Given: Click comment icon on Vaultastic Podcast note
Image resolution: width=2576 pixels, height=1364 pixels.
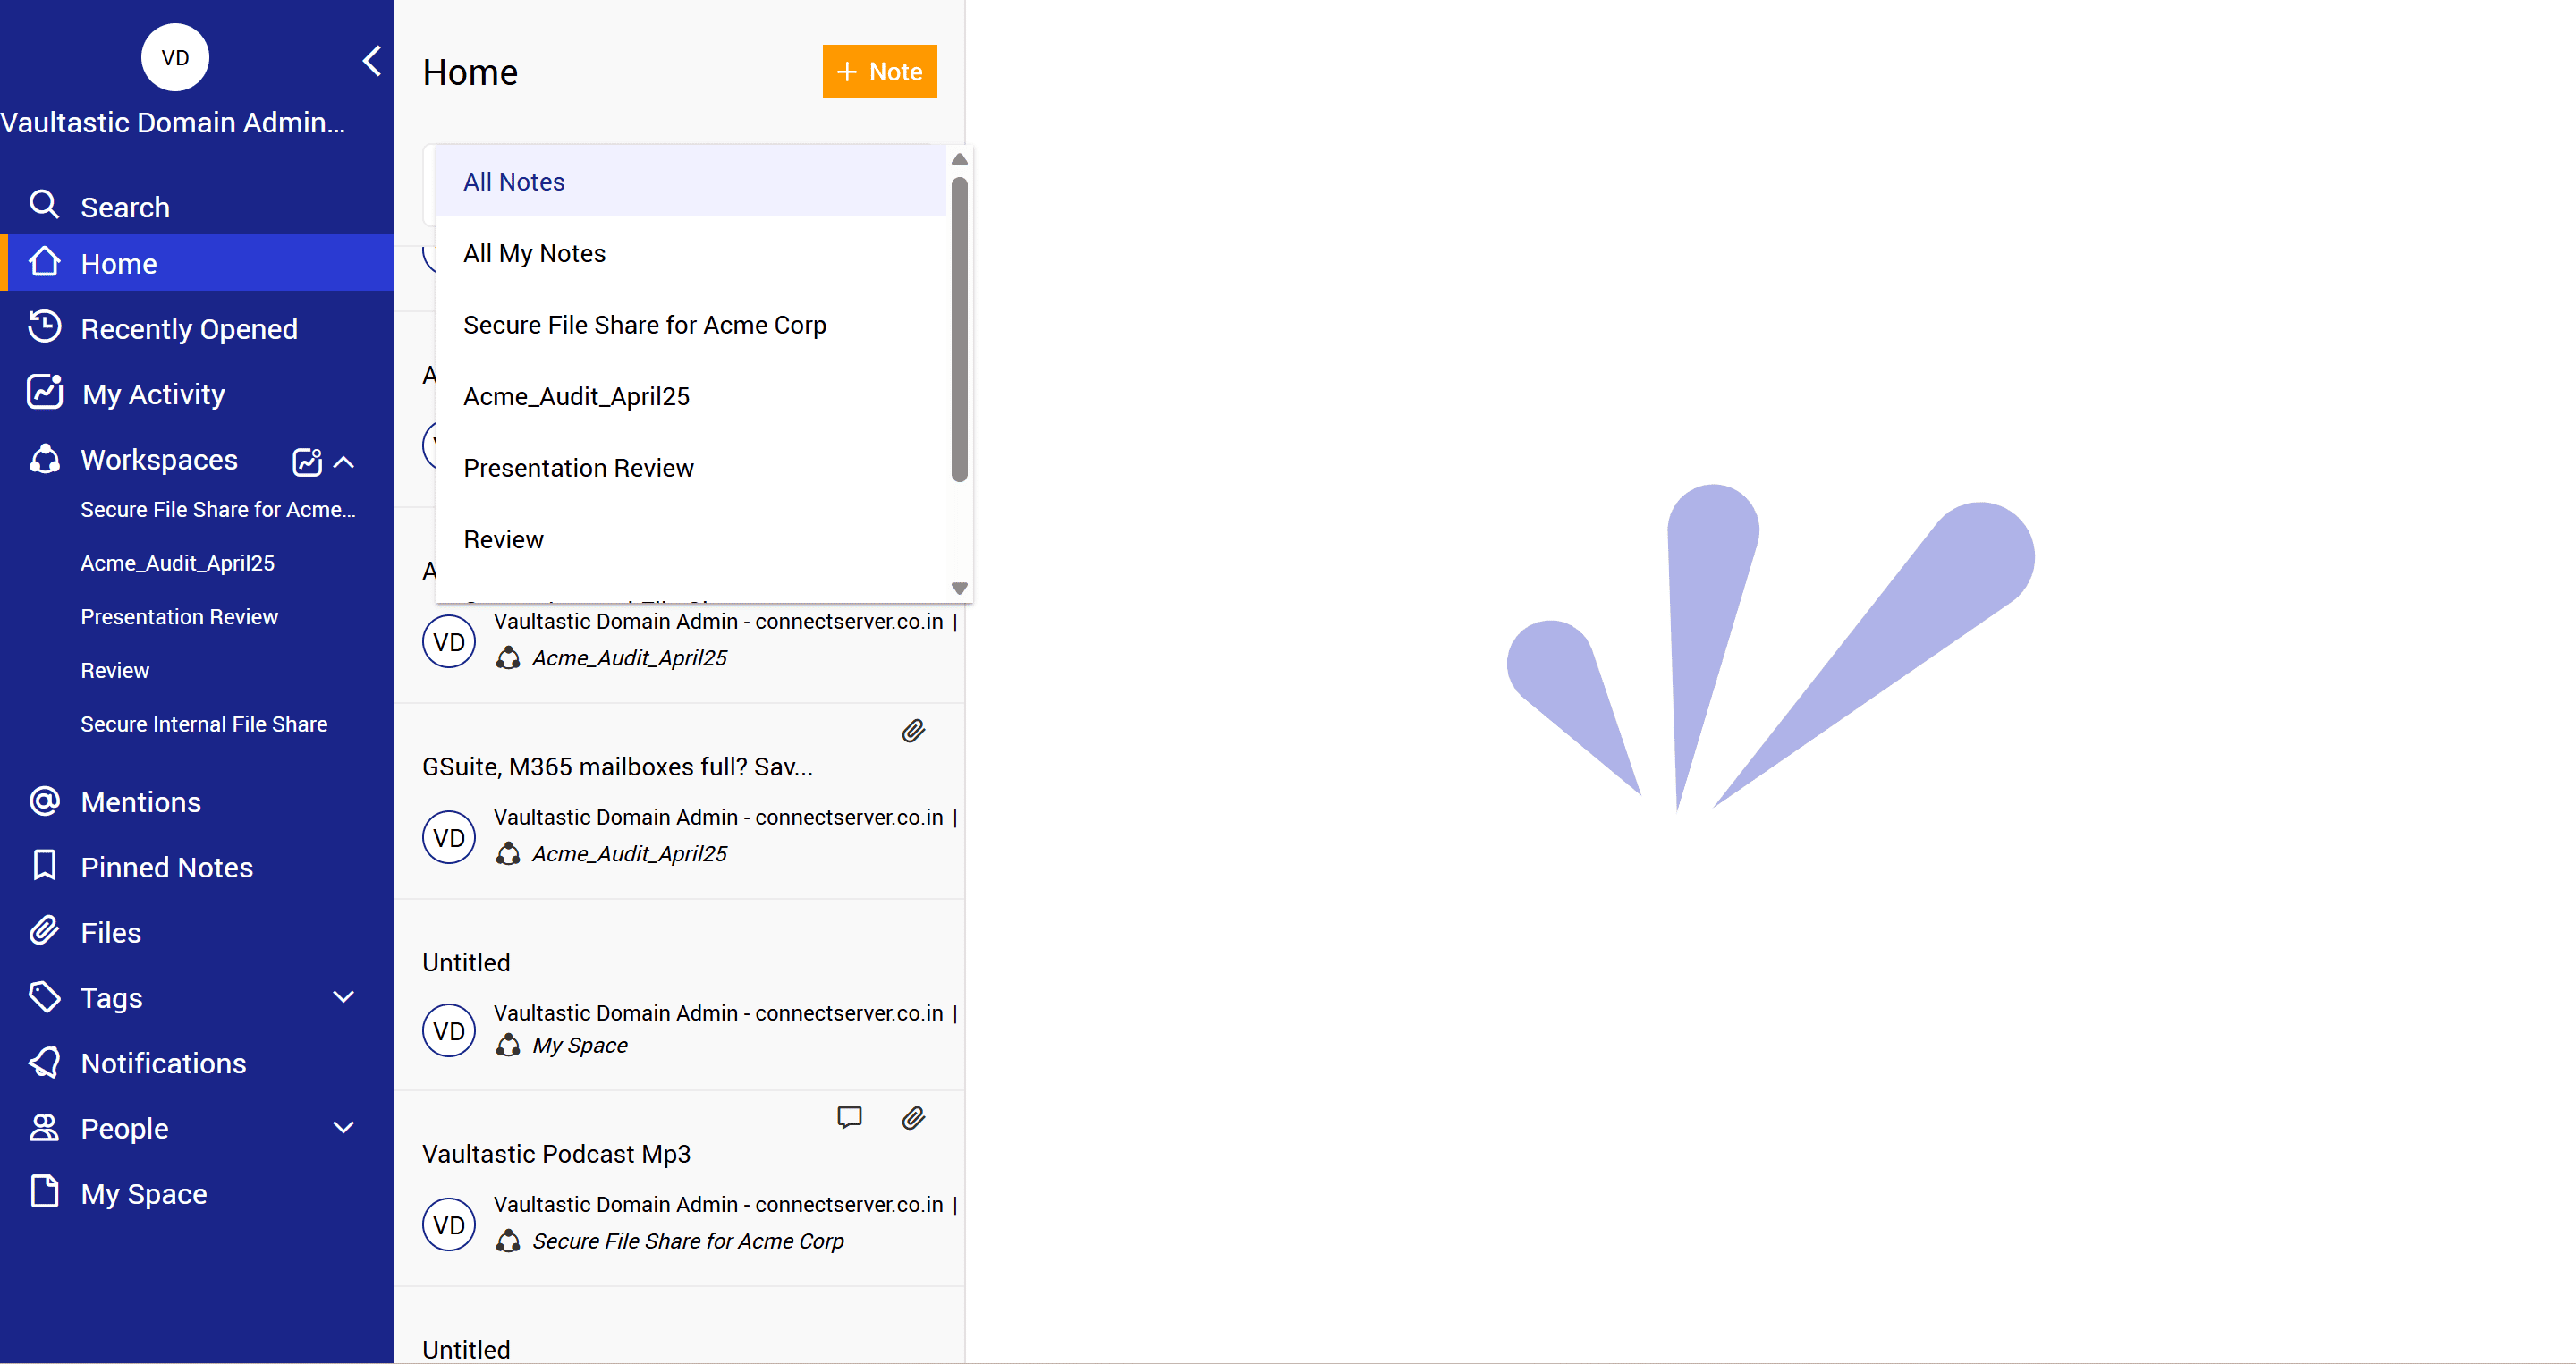Looking at the screenshot, I should click(x=849, y=1117).
